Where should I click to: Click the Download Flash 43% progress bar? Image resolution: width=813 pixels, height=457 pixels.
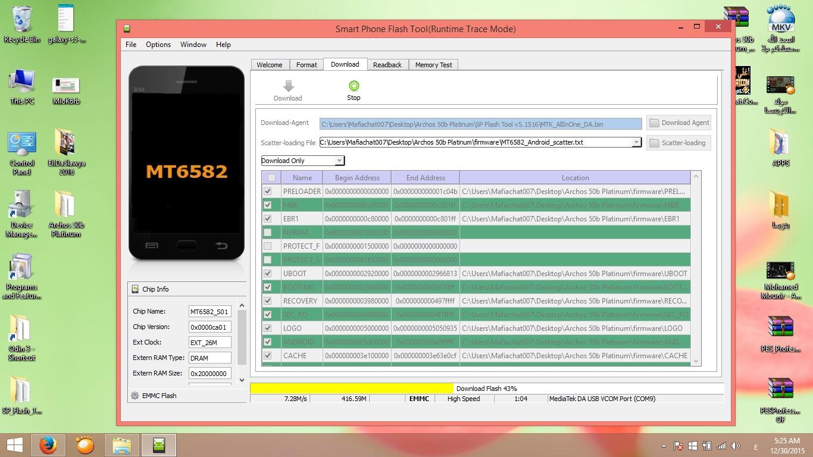487,389
